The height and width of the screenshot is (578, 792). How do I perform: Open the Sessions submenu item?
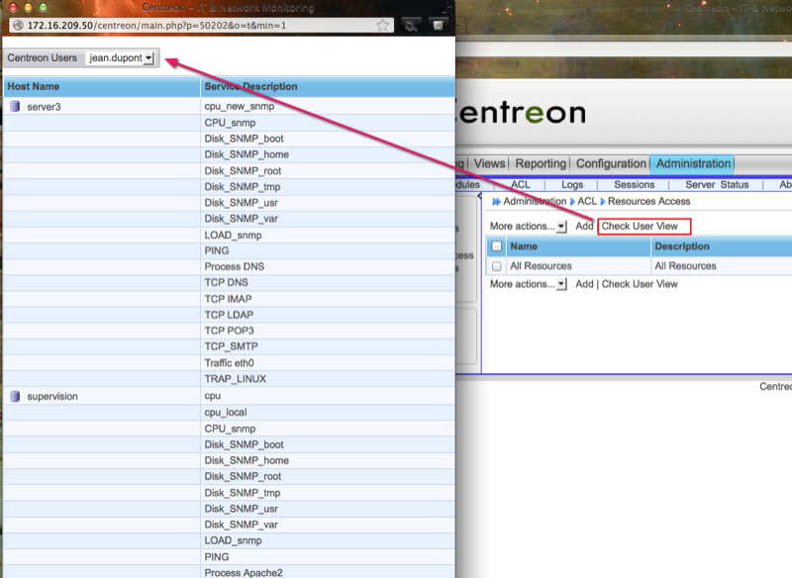[634, 185]
